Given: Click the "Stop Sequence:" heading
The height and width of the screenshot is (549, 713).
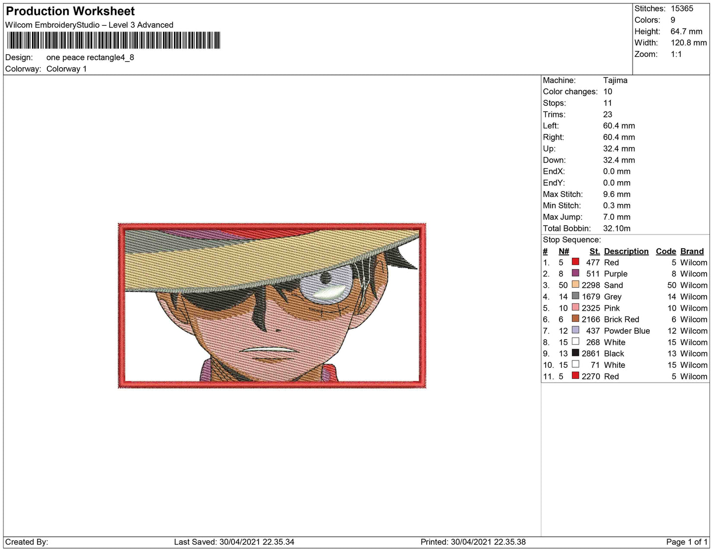Looking at the screenshot, I should 572,239.
